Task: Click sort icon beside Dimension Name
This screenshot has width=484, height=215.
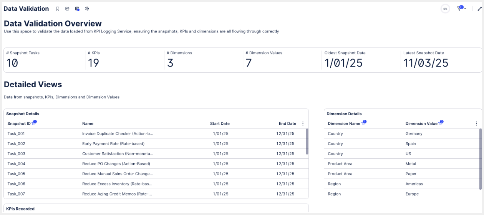Action: pos(363,123)
